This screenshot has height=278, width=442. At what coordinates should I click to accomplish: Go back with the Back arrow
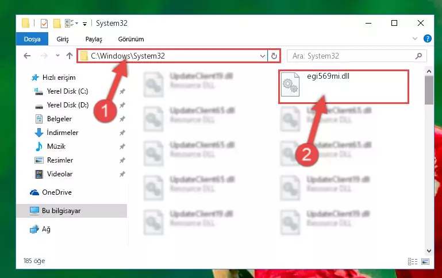click(27, 56)
